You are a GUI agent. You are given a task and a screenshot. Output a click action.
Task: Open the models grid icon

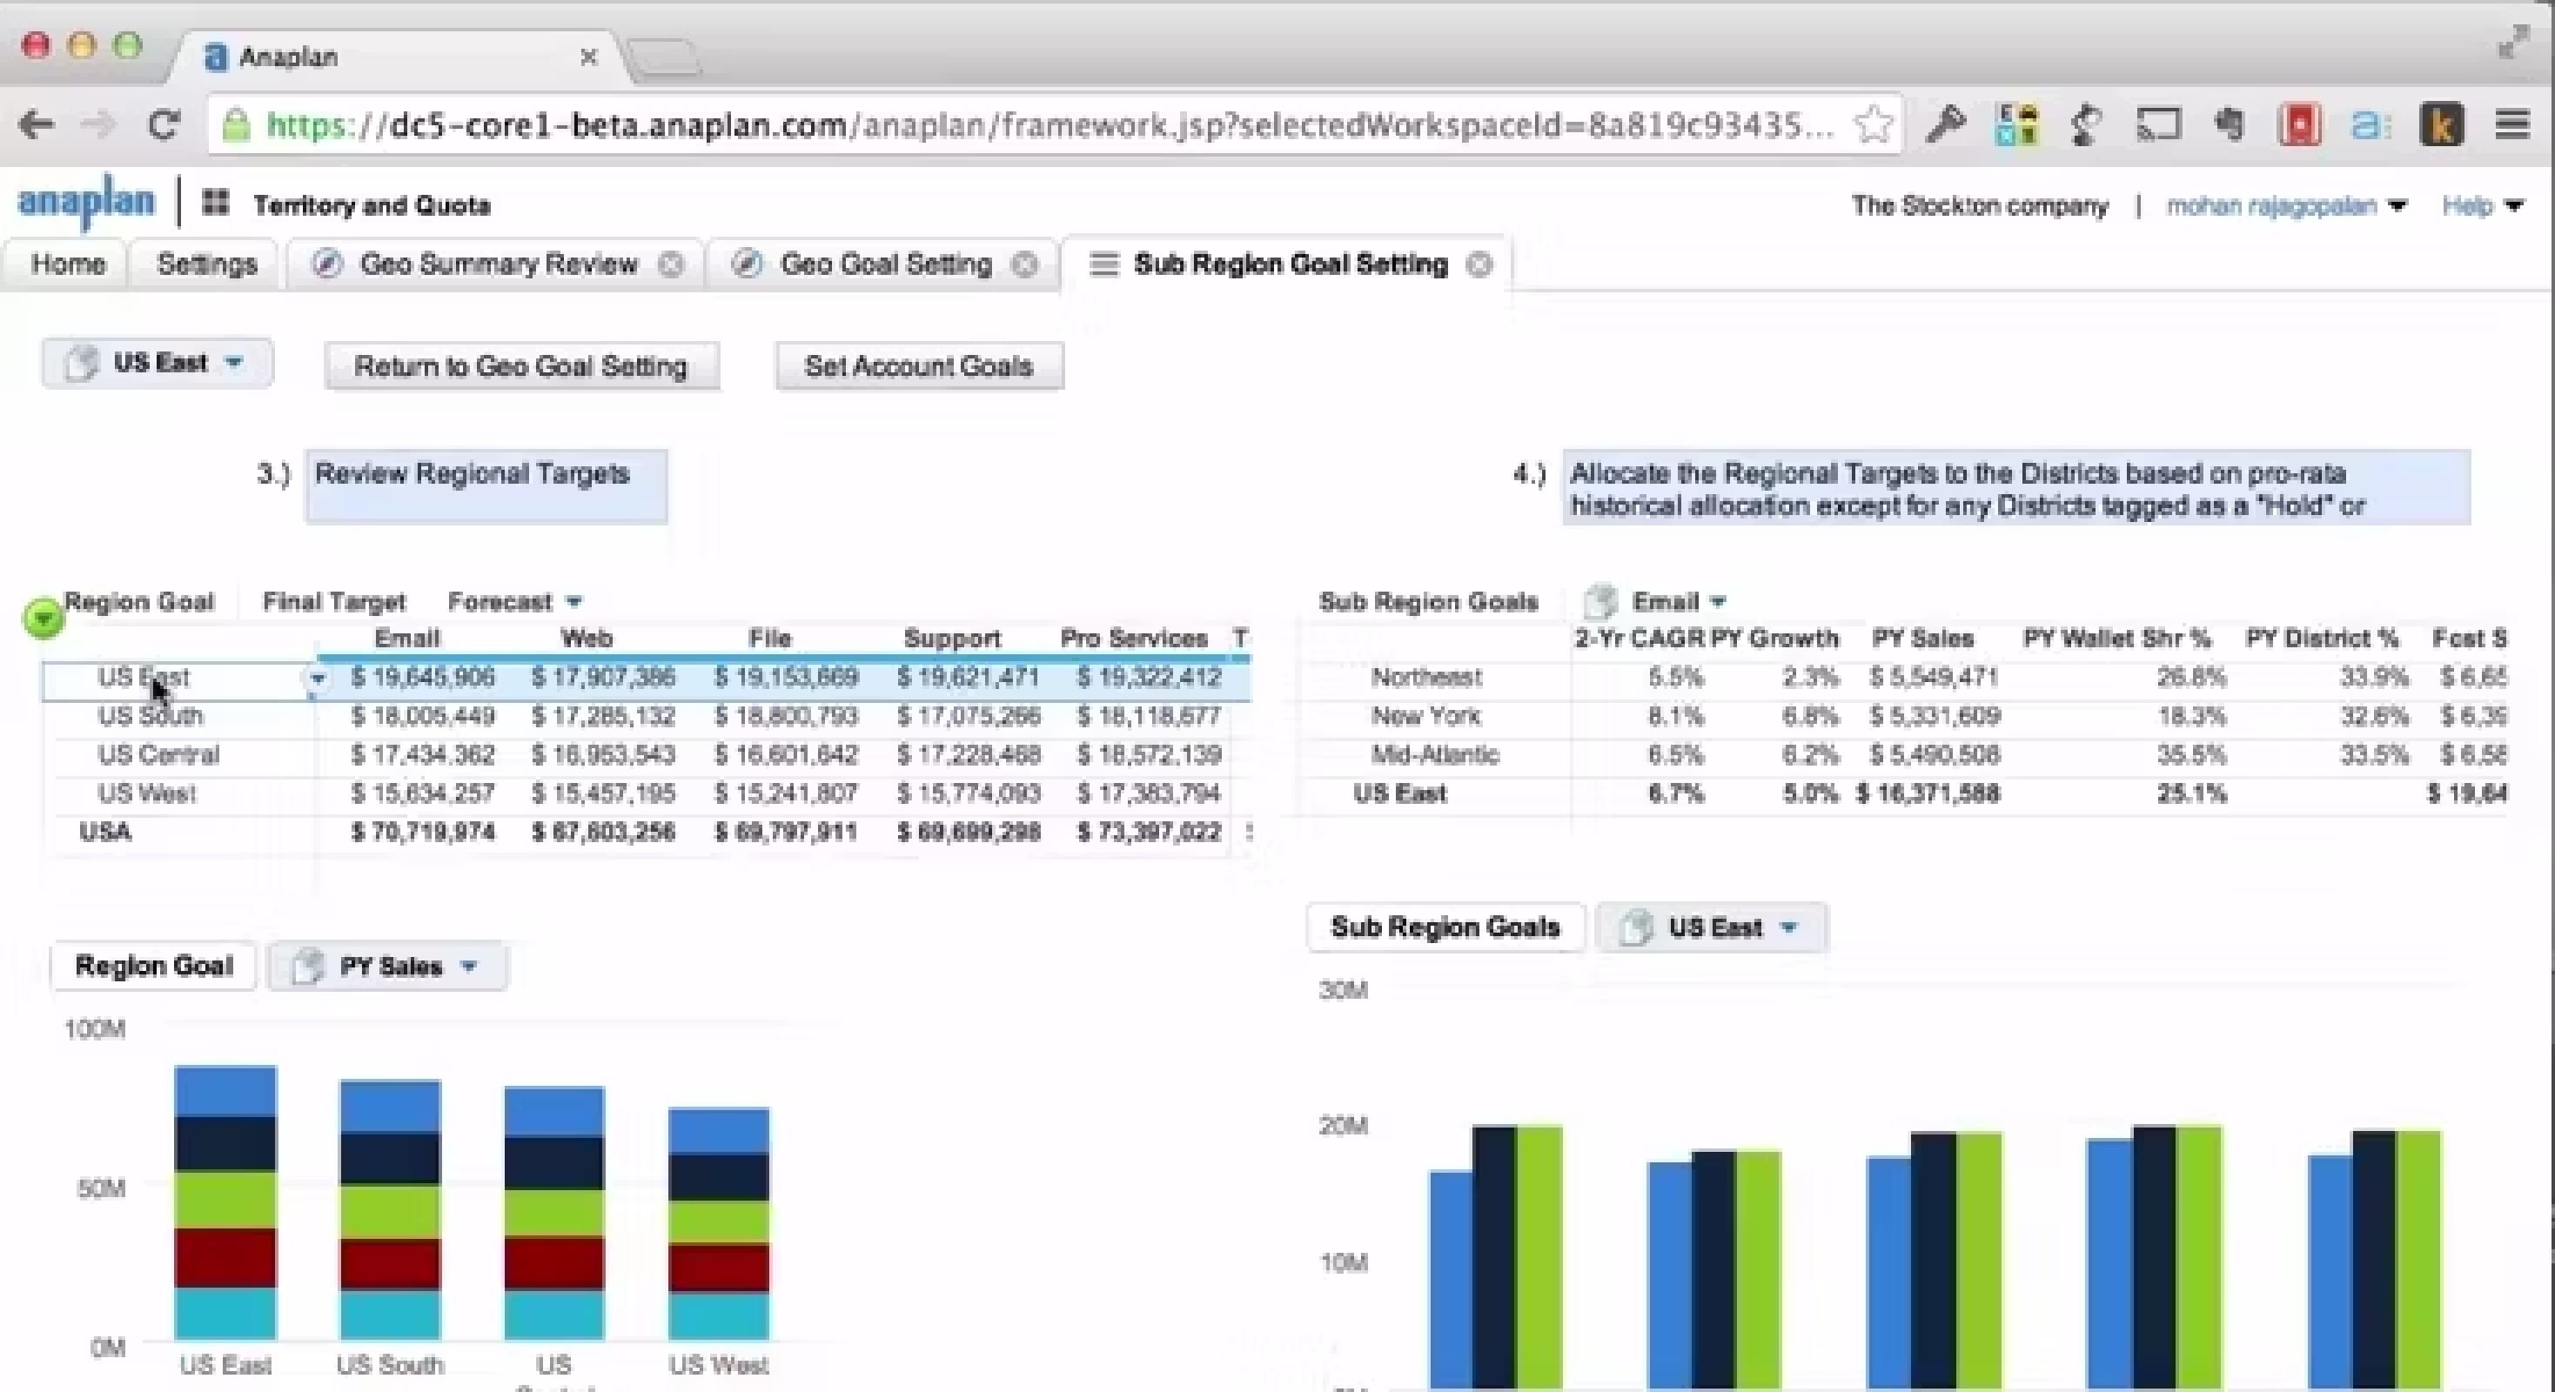point(215,204)
